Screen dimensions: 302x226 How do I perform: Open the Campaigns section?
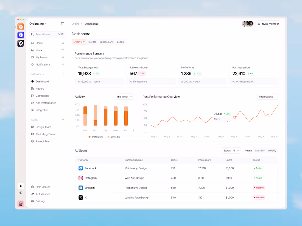point(43,96)
